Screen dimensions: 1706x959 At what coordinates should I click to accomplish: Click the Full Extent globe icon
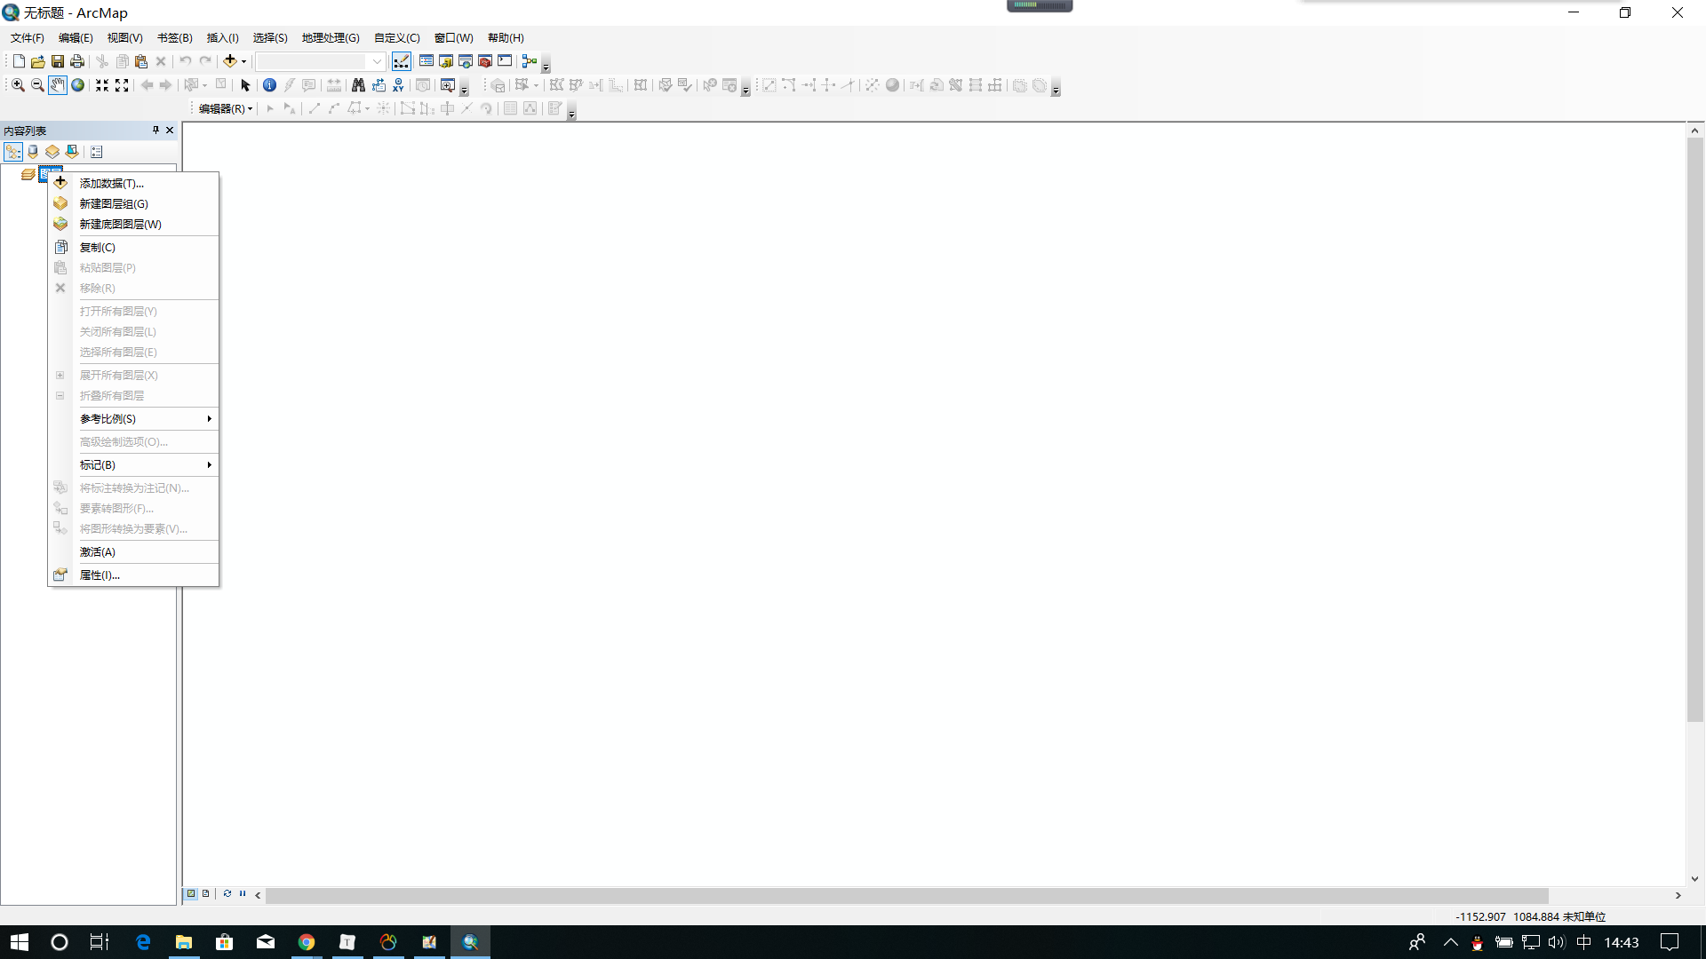point(77,85)
